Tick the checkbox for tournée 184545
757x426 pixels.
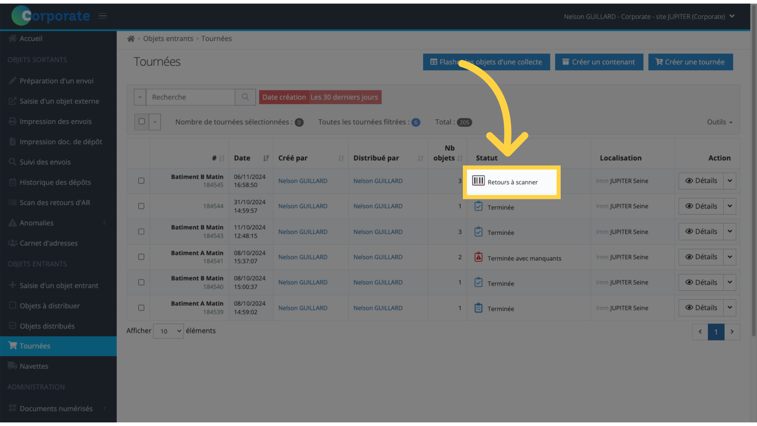141,181
